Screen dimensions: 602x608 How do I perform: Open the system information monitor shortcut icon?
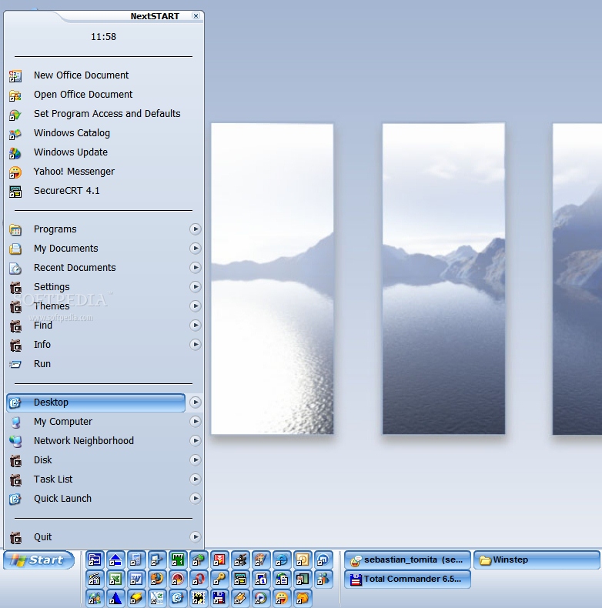tap(261, 579)
